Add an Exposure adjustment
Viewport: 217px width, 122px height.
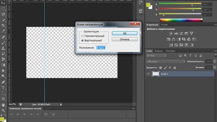click(186, 33)
